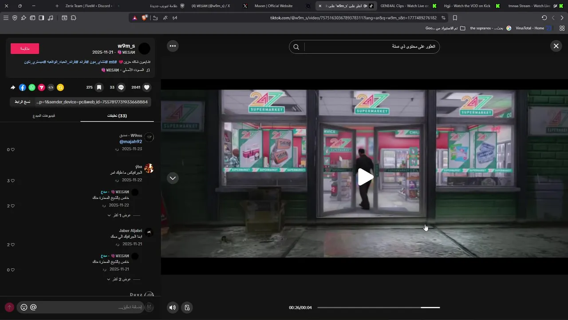Save video with the bookmark icon showing 275
The height and width of the screenshot is (320, 568).
(x=99, y=88)
